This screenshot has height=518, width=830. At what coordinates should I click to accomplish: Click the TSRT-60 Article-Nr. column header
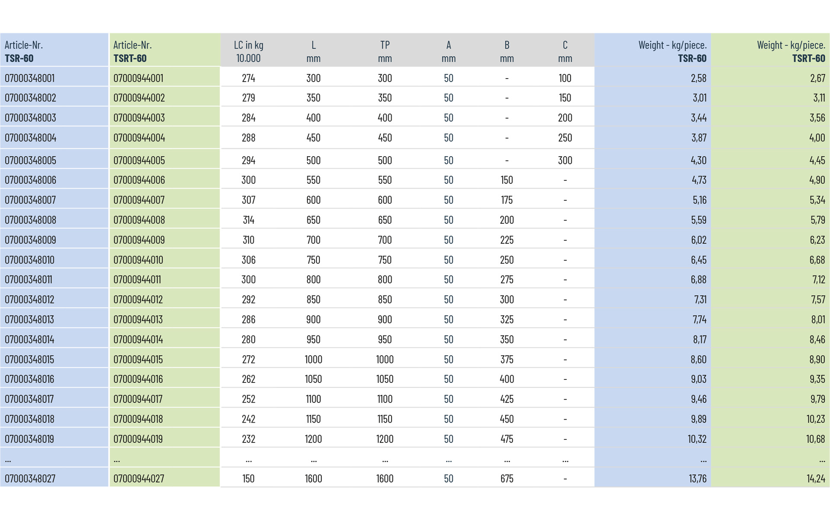click(x=132, y=51)
